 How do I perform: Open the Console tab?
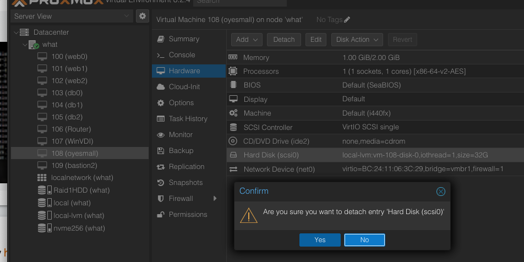coord(189,55)
